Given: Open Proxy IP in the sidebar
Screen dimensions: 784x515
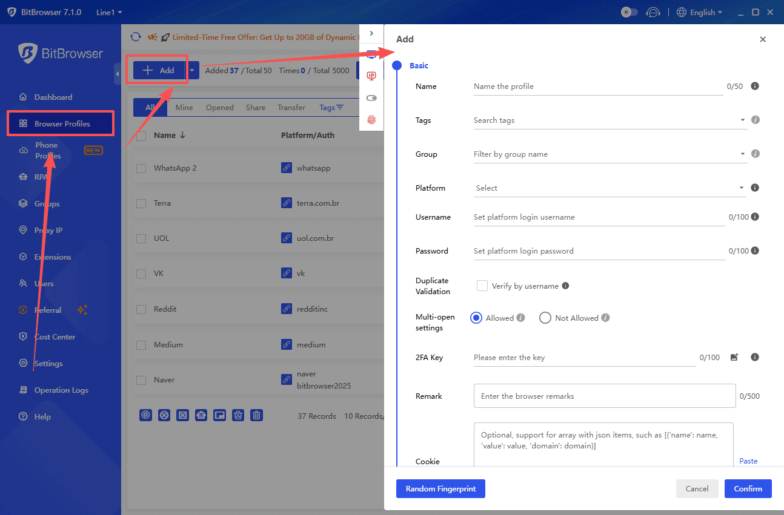Looking at the screenshot, I should pos(48,230).
